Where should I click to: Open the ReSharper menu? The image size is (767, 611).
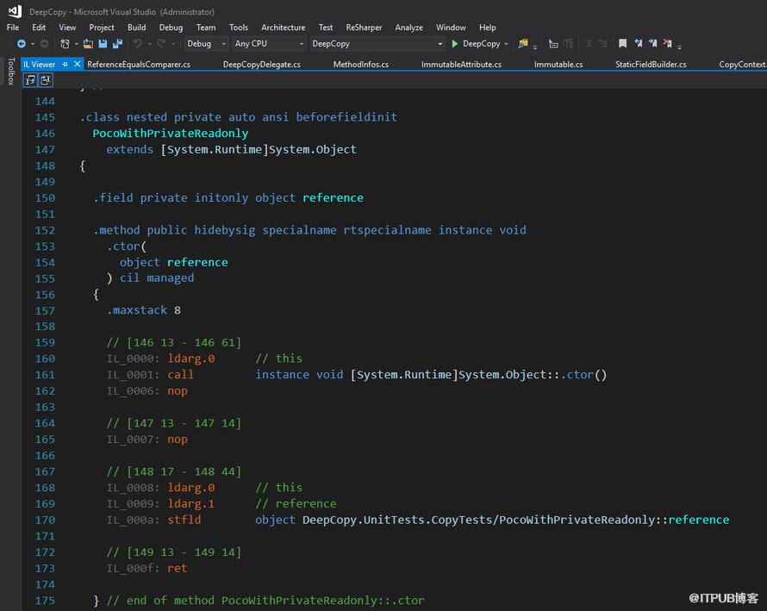click(x=364, y=28)
